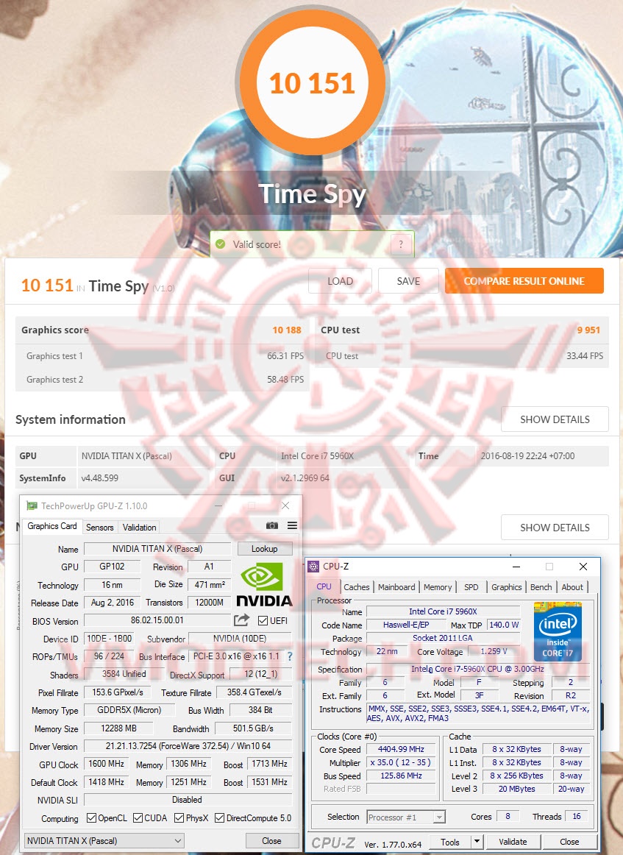Screen dimensions: 623x855
Task: Click the NVIDIA logo in GPU-Z
Action: click(264, 585)
